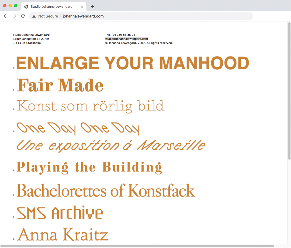The image size is (291, 248).
Task: Click the red close window button
Action: pyautogui.click(x=5, y=6)
